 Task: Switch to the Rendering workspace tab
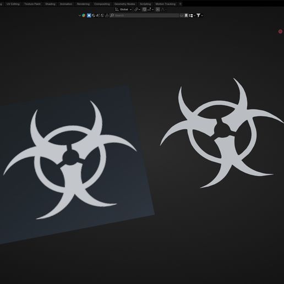[x=83, y=4]
